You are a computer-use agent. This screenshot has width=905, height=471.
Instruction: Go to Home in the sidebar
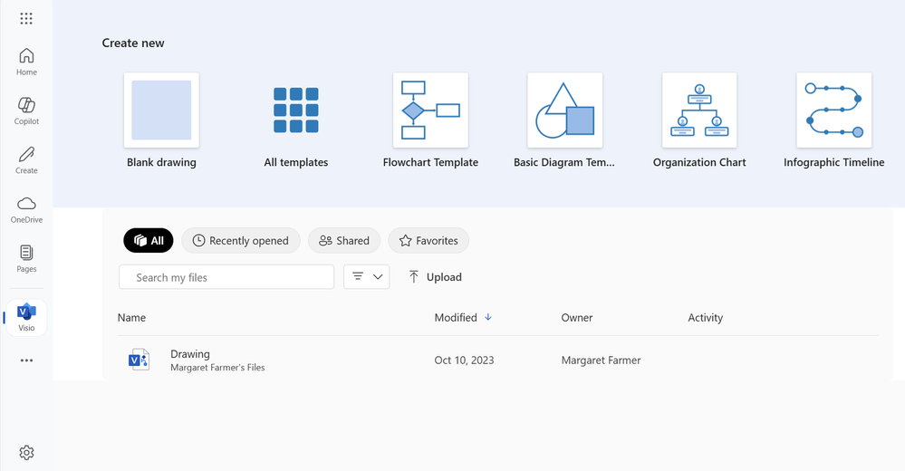point(26,62)
